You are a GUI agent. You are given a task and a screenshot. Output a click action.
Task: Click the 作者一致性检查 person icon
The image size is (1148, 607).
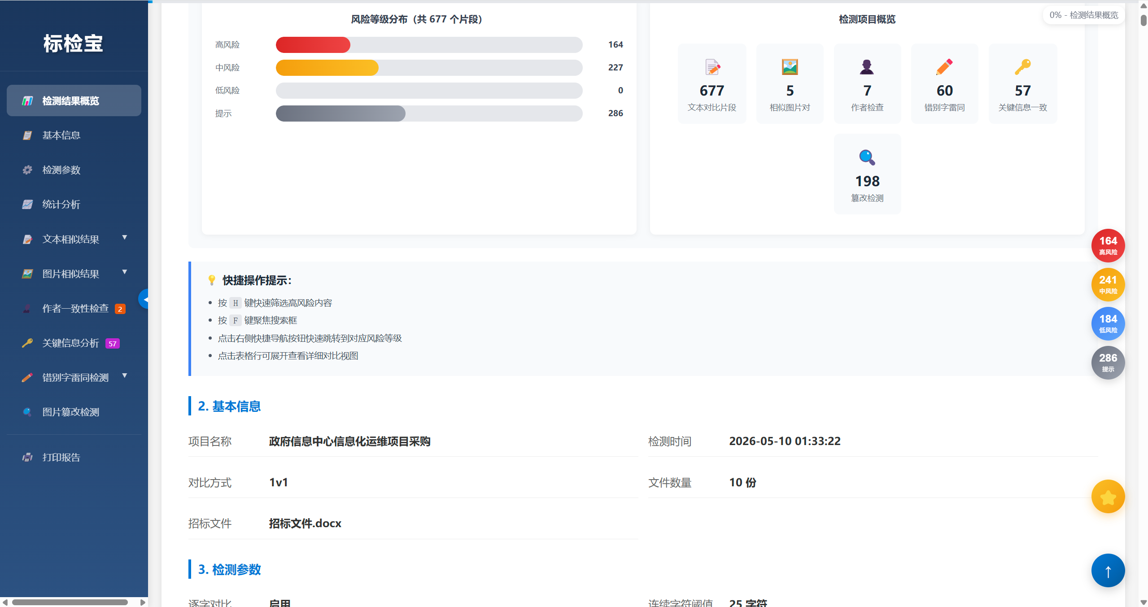[27, 308]
